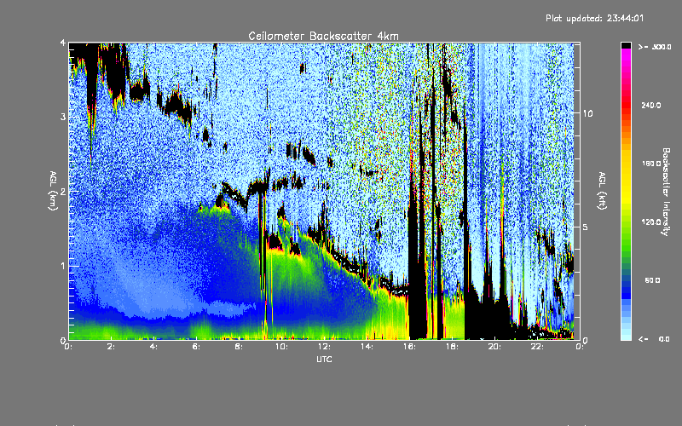Click the '120.0' colorbar label
This screenshot has width=682, height=426.
pyautogui.click(x=651, y=222)
